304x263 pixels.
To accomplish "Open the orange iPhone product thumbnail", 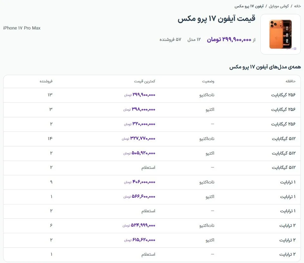I will pos(280,34).
